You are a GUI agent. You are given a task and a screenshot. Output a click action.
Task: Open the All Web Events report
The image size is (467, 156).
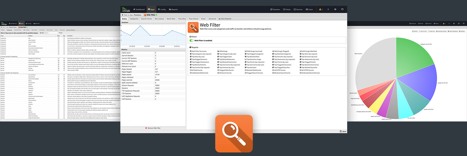[196, 70]
